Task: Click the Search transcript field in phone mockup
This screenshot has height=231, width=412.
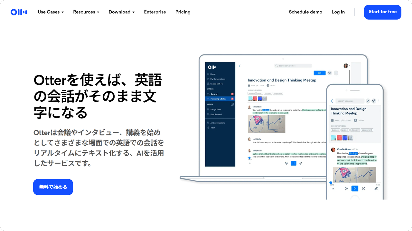Action: [x=350, y=101]
